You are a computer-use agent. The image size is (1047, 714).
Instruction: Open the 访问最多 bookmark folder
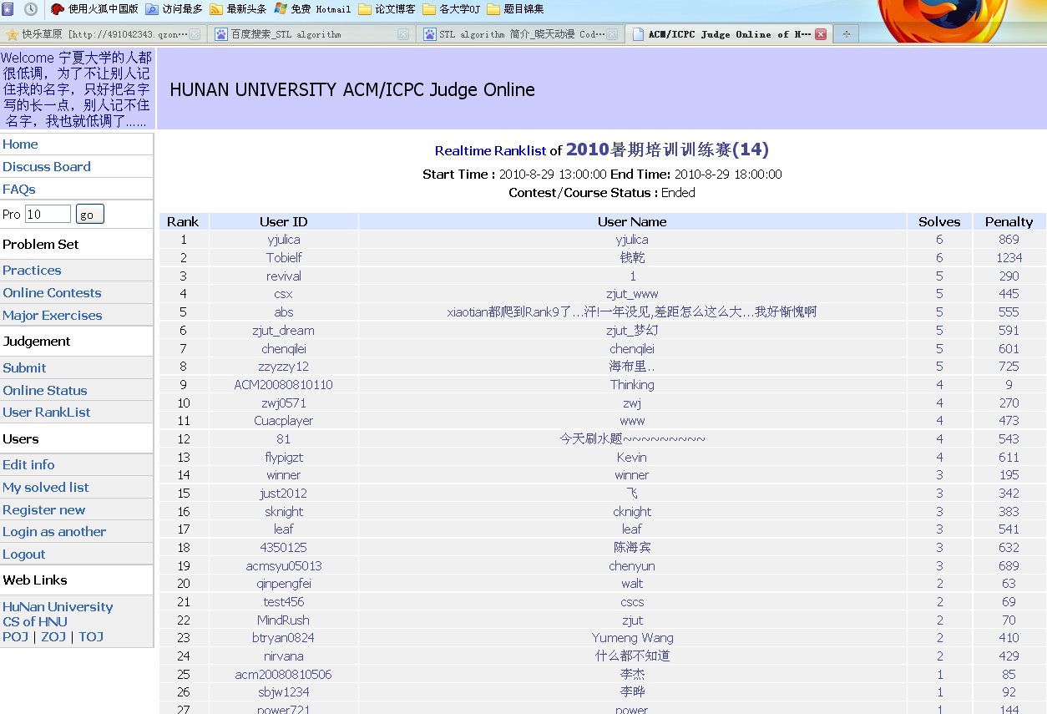coord(174,9)
